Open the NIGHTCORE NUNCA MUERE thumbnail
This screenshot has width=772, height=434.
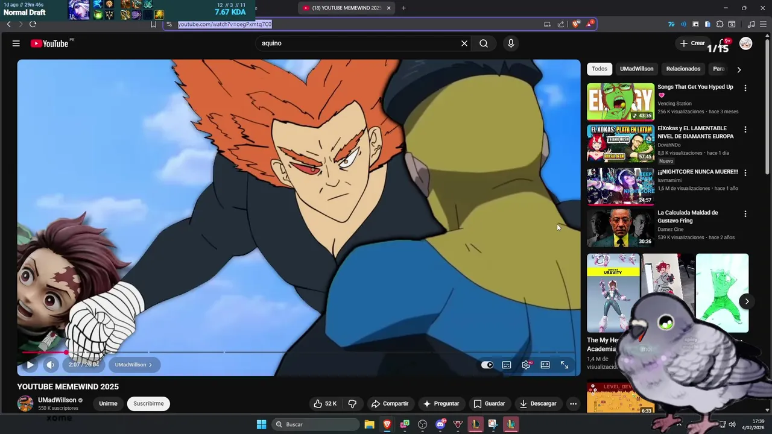tap(621, 186)
